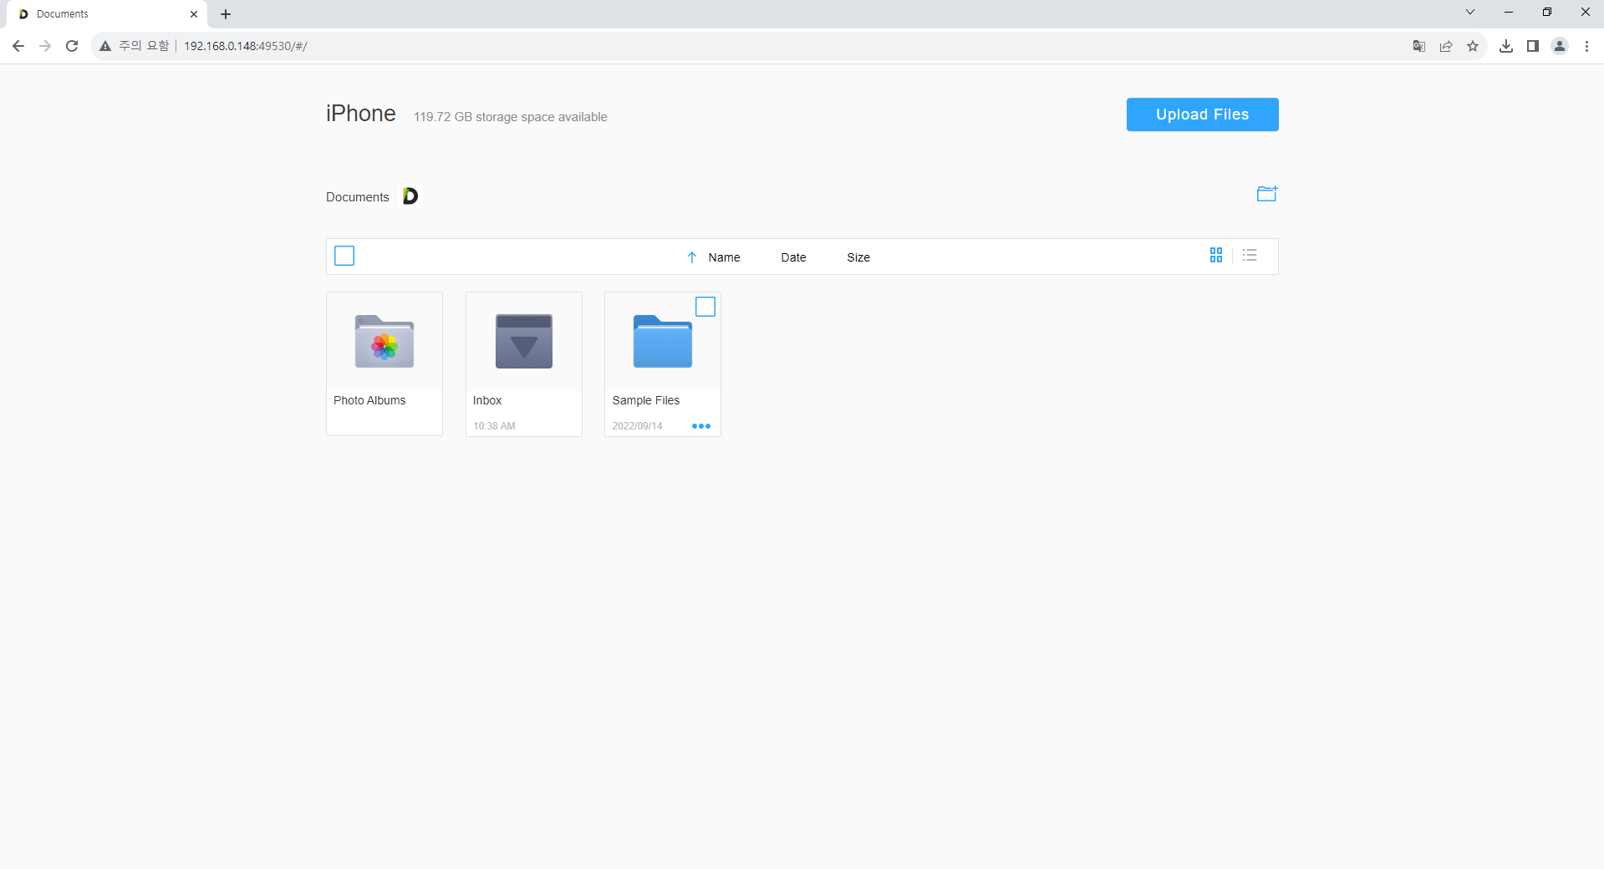This screenshot has height=869, width=1604.
Task: Open the three-dot menu for Sample Files
Action: 701,426
